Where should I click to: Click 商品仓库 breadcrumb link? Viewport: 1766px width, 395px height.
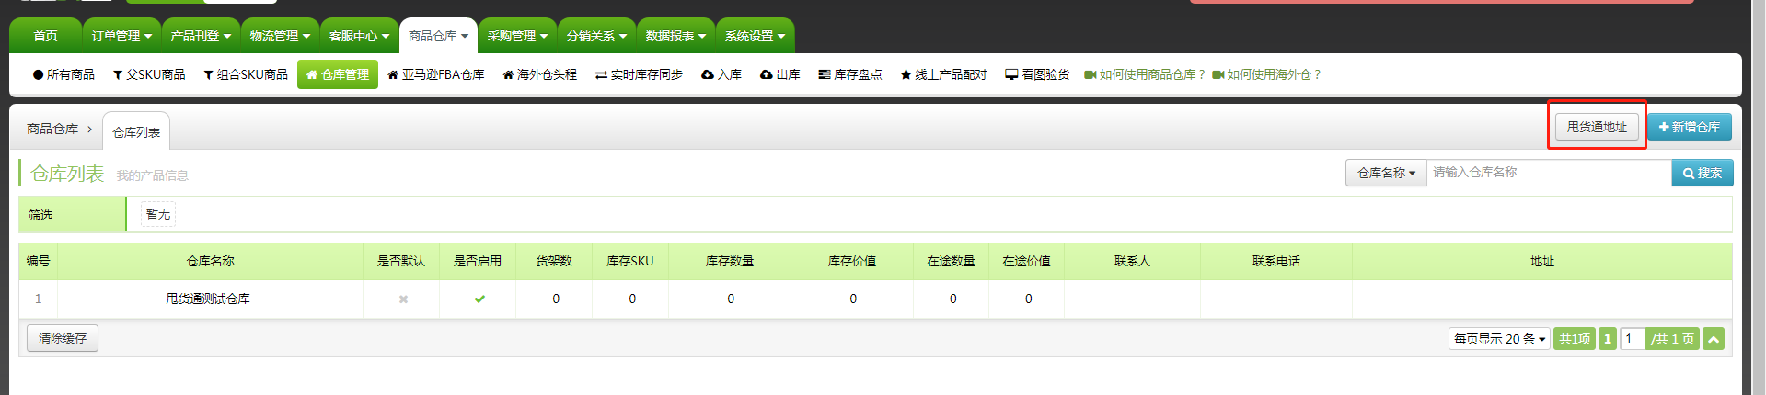point(52,130)
